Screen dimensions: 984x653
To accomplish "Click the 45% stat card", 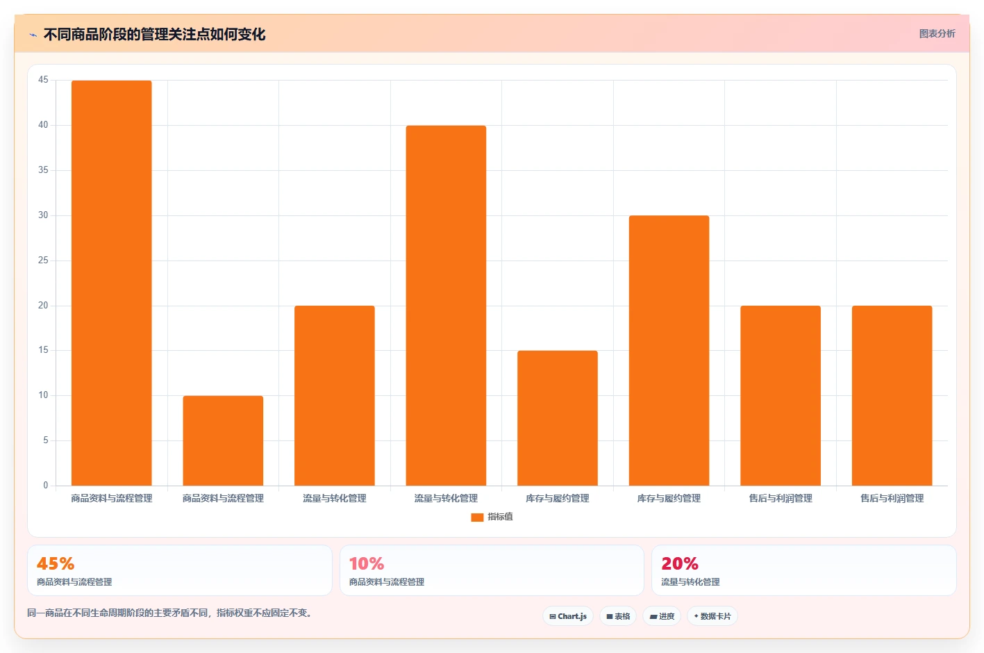I will point(180,570).
